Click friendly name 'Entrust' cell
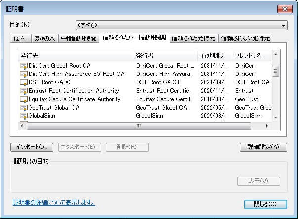Viewport: 298px width, 219px height. click(x=244, y=91)
